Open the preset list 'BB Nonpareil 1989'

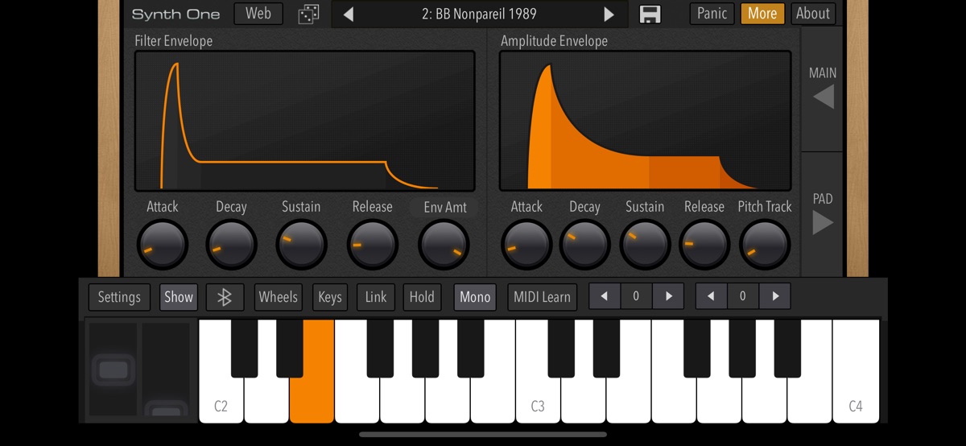coord(478,14)
